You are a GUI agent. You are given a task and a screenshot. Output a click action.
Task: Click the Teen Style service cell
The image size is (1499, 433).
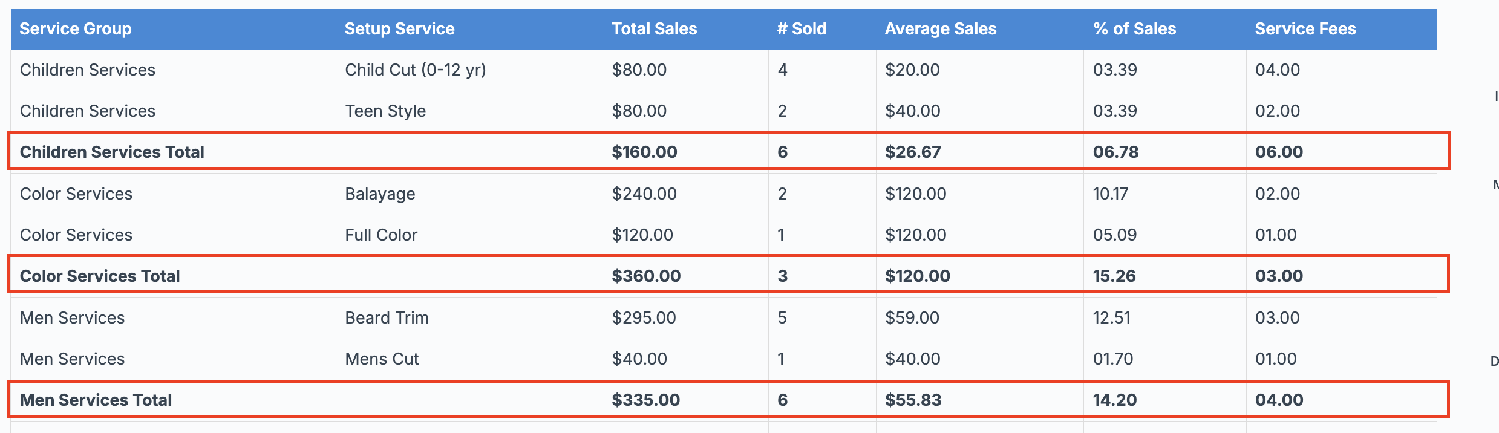point(385,111)
